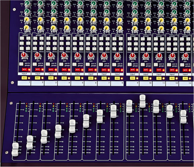Click the channel 6 fader cap
194x167 pixels.
click(86, 121)
